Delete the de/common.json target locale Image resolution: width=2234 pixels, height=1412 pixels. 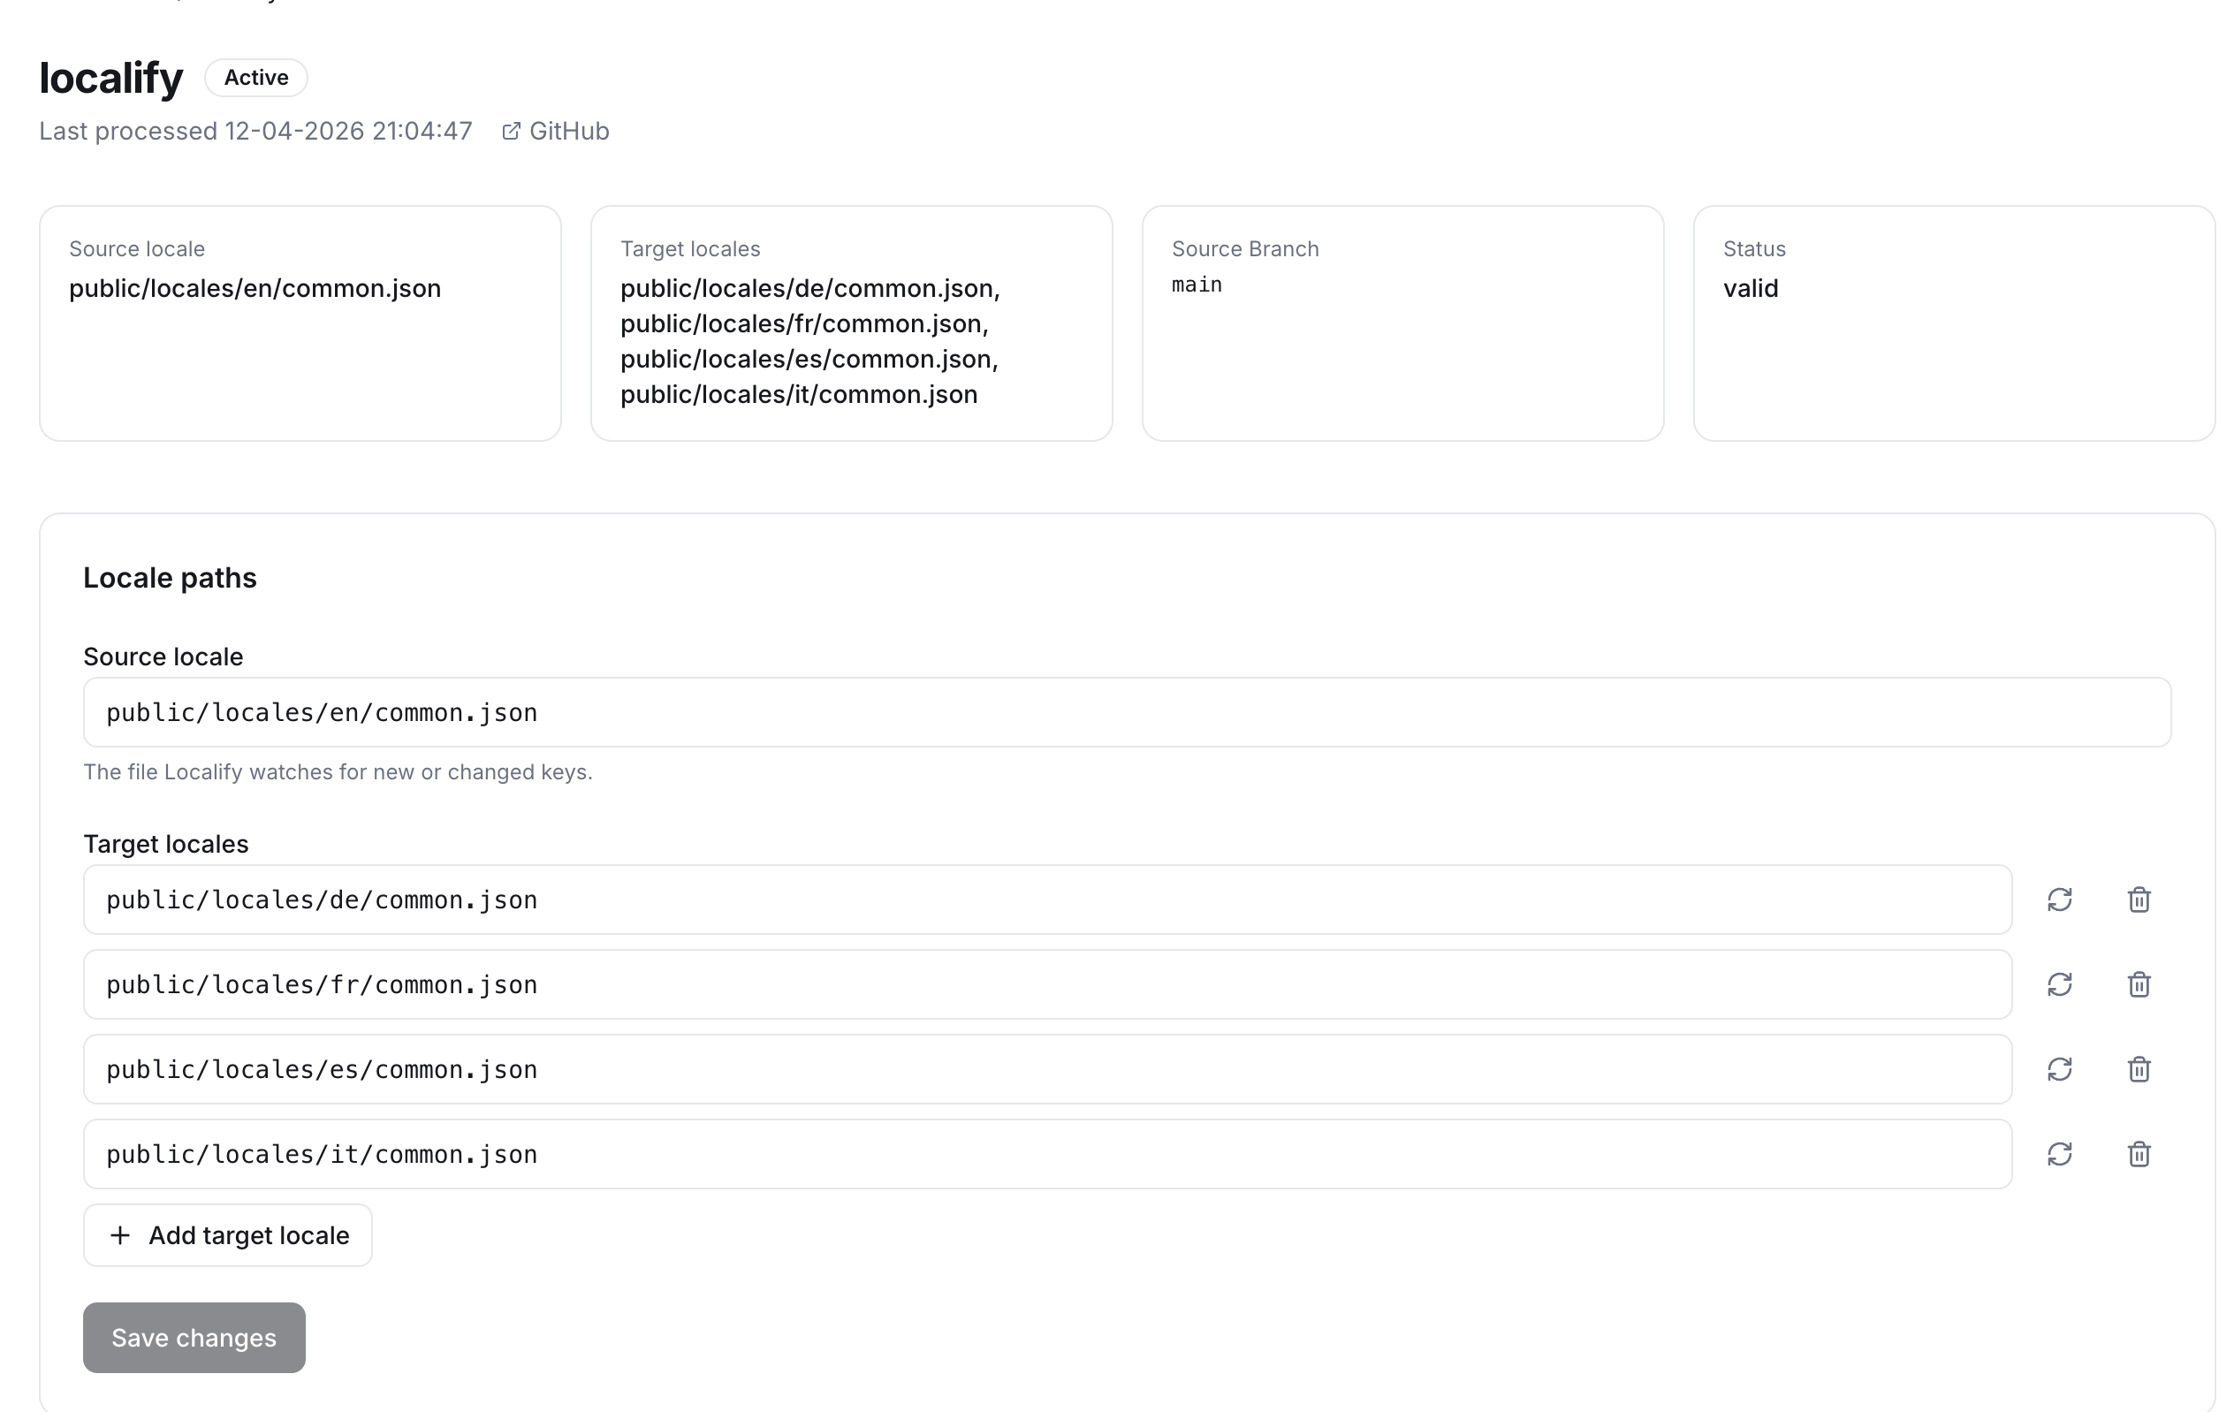coord(2139,899)
